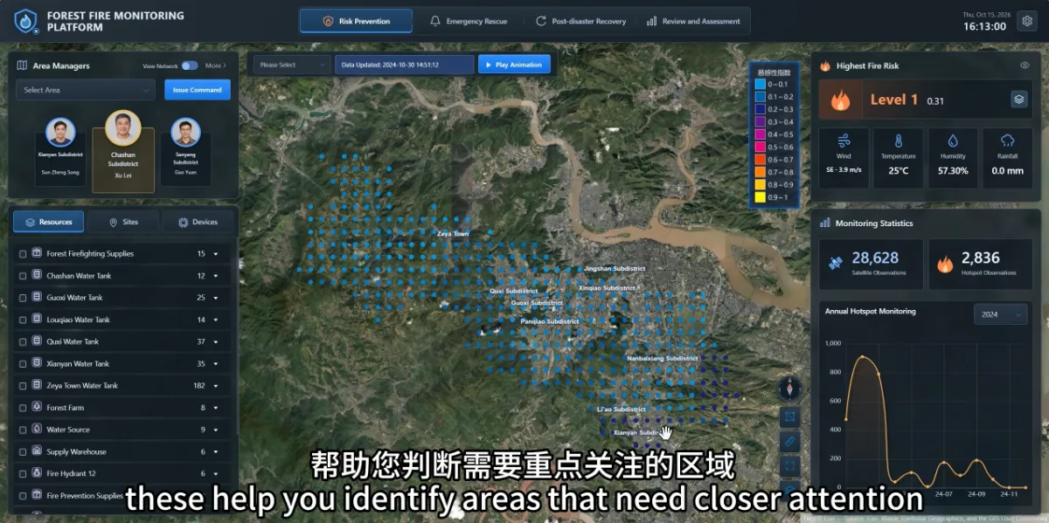Switch to Post-disaster Recovery tab
The image size is (1049, 523).
point(581,21)
